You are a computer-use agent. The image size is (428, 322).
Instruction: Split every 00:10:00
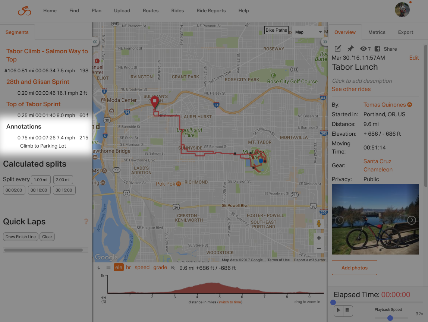tap(39, 190)
